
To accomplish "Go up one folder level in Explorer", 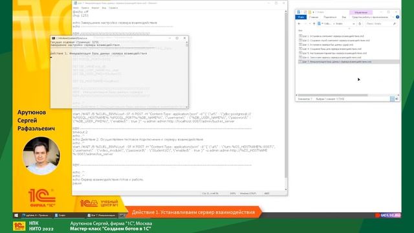I will 314,24.
